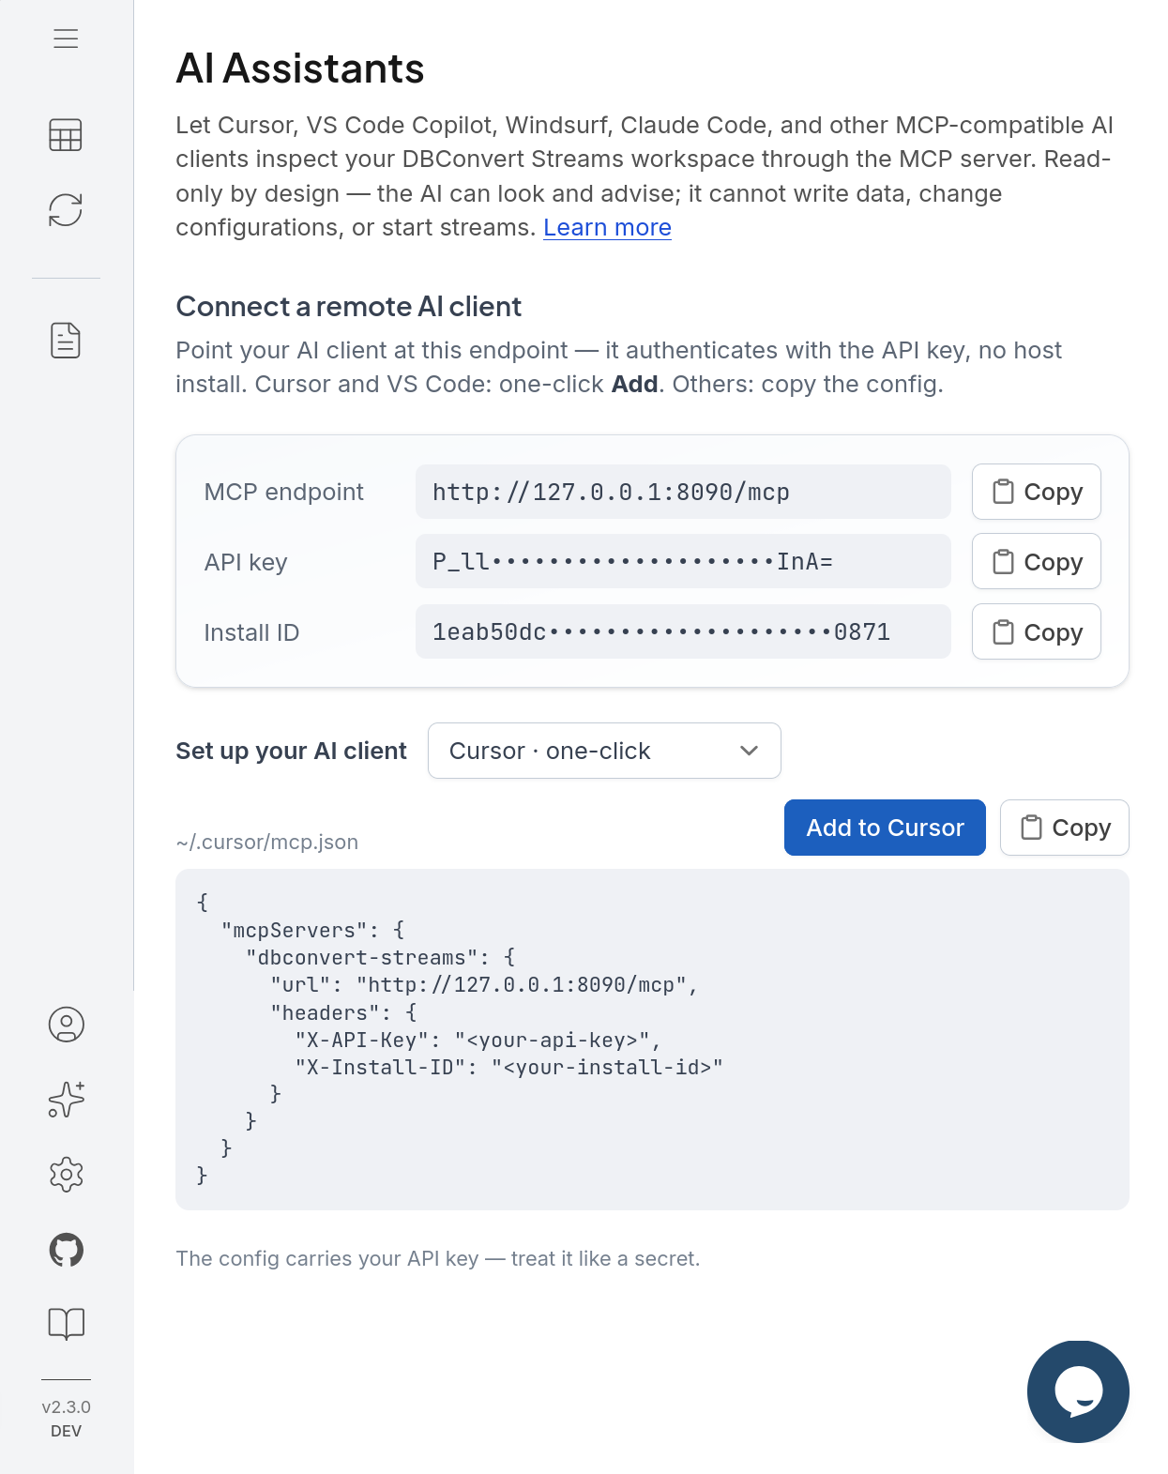1168x1474 pixels.
Task: Open the logs document icon
Action: pyautogui.click(x=66, y=341)
